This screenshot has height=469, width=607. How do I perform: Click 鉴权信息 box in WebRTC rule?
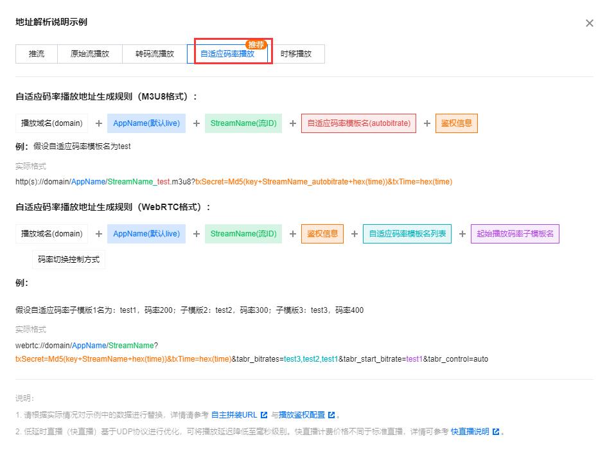(322, 233)
